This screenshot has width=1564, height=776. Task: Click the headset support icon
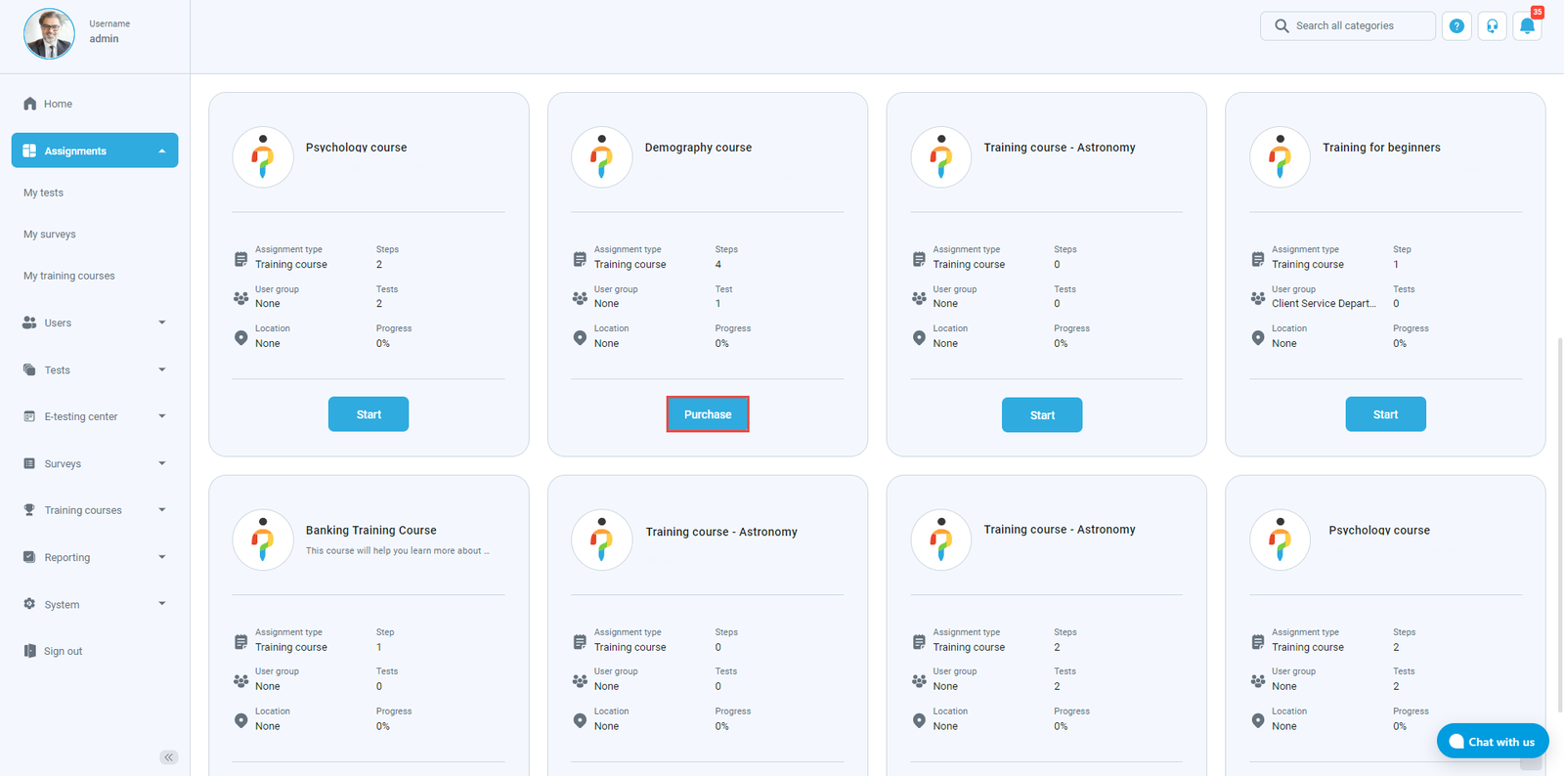click(1492, 26)
